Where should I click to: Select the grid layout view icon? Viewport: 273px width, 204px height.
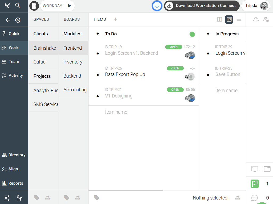click(x=219, y=19)
